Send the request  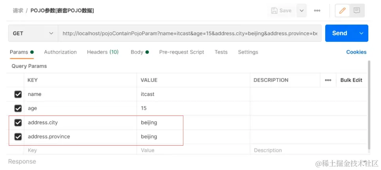340,34
